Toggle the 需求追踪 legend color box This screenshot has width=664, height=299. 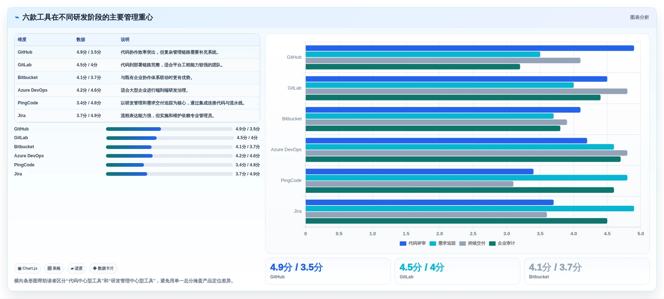[433, 244]
